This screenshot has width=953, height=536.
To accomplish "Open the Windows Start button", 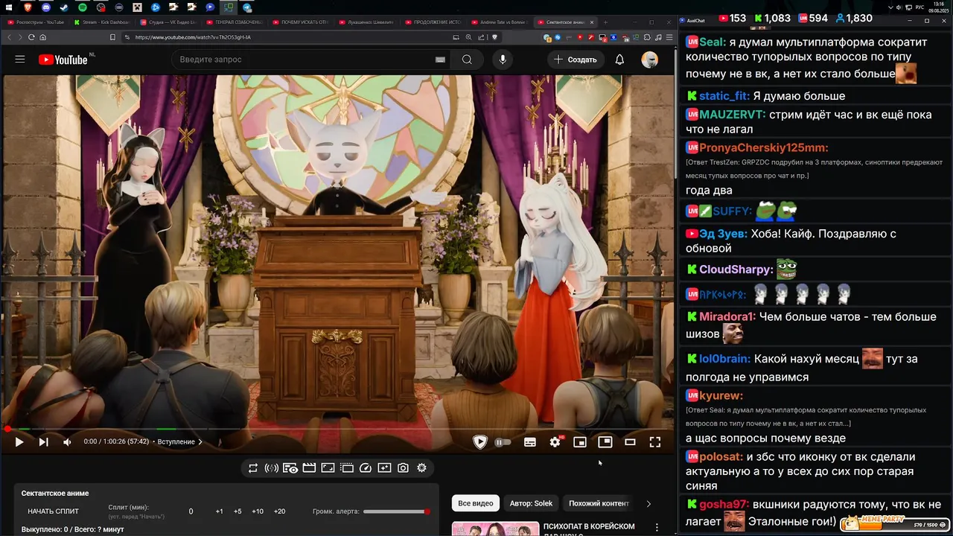I will [9, 7].
